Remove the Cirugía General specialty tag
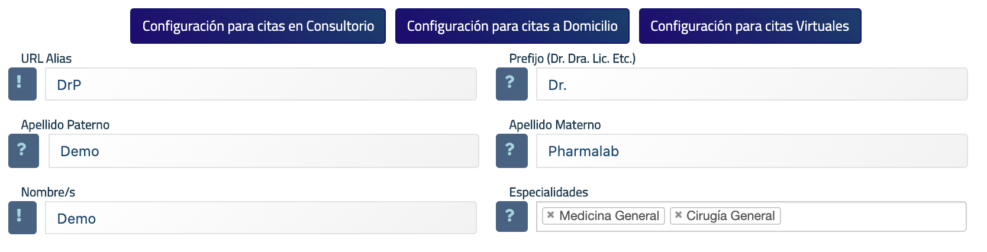The height and width of the screenshot is (252, 987). pos(678,215)
